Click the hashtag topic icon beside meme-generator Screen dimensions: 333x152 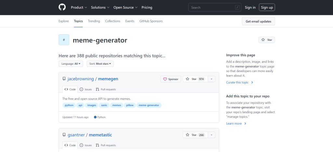[64, 40]
